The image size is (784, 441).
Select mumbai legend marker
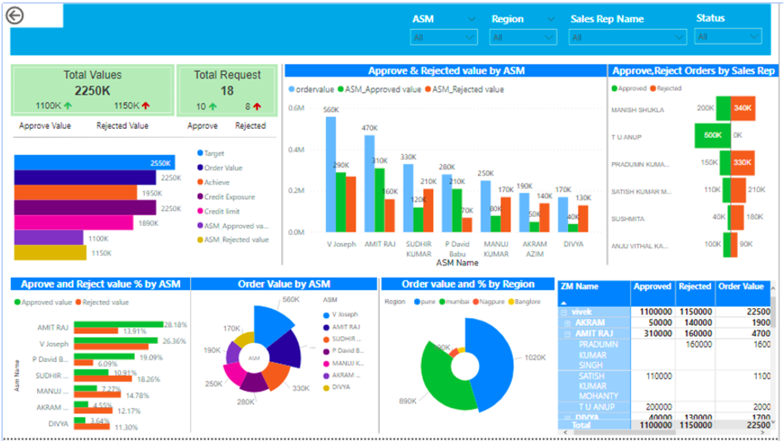pos(442,301)
